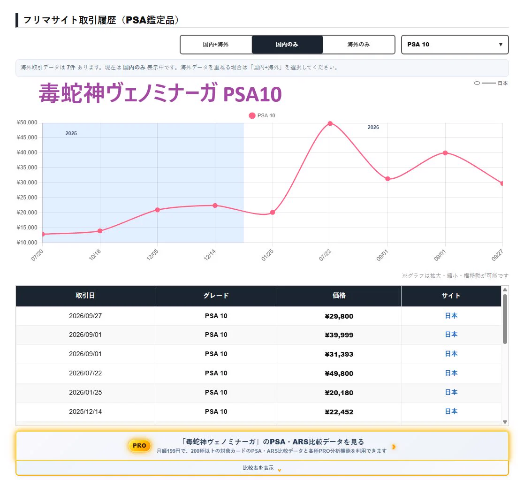
Task: Expand 比較表を表示 section
Action: (262, 468)
